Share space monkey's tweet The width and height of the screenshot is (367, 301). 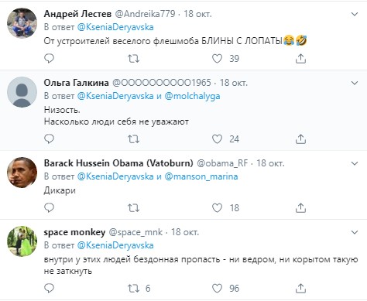tap(300, 288)
